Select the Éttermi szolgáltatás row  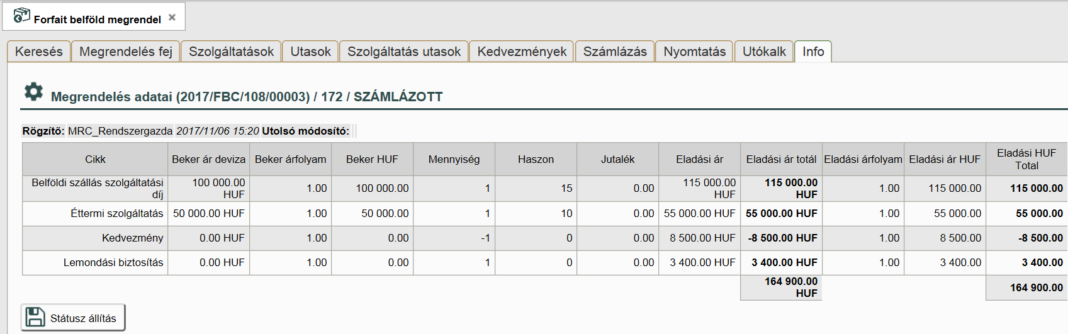click(x=116, y=214)
